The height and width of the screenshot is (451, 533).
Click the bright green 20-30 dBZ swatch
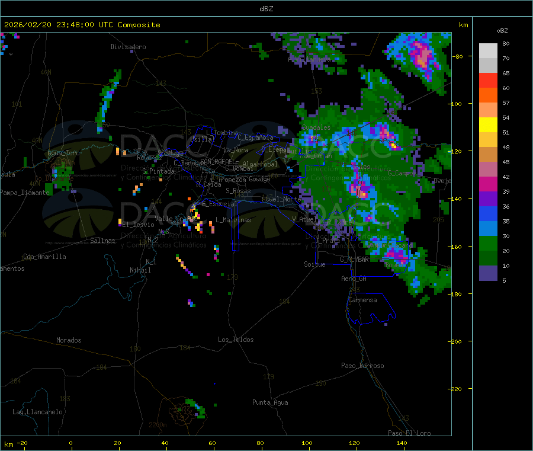[488, 243]
